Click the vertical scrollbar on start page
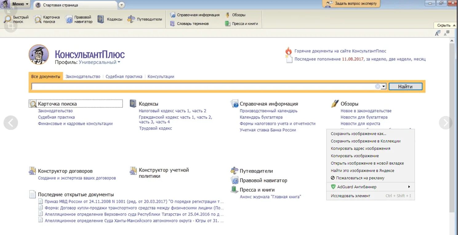Viewport: 458px width, 235px height. coord(452,128)
